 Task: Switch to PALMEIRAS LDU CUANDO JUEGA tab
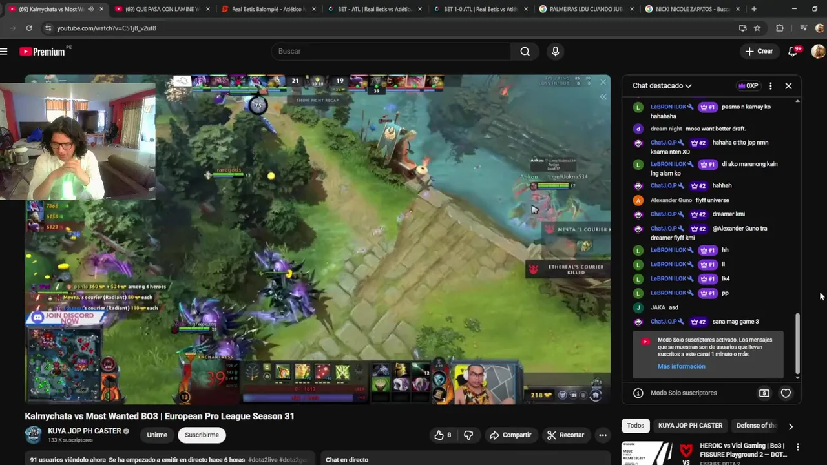click(x=587, y=9)
